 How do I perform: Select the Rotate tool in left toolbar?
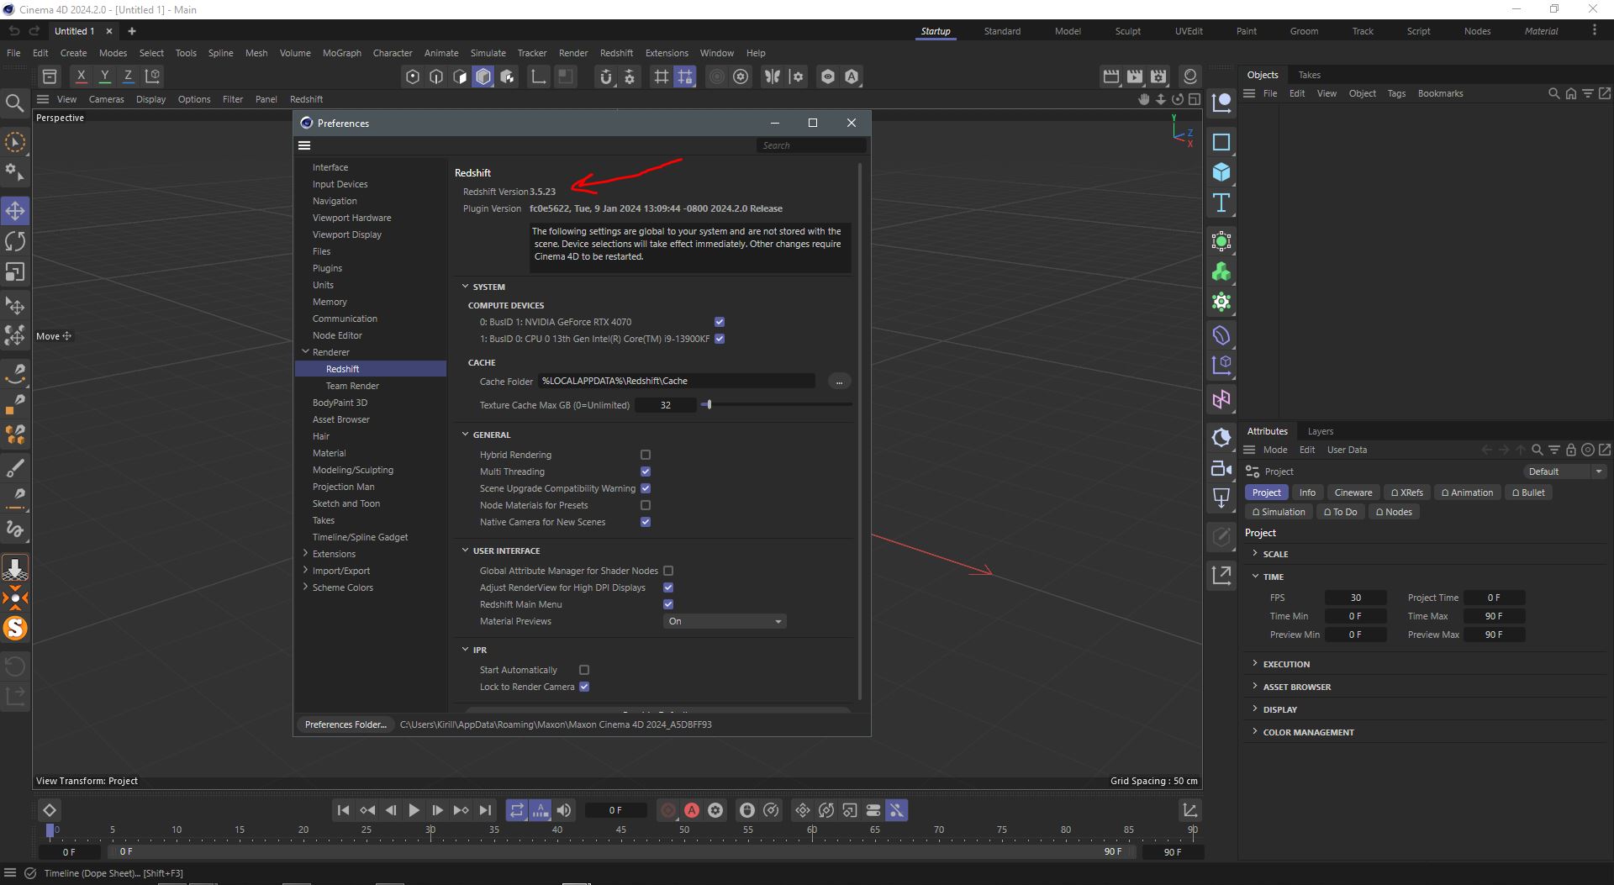tap(15, 241)
